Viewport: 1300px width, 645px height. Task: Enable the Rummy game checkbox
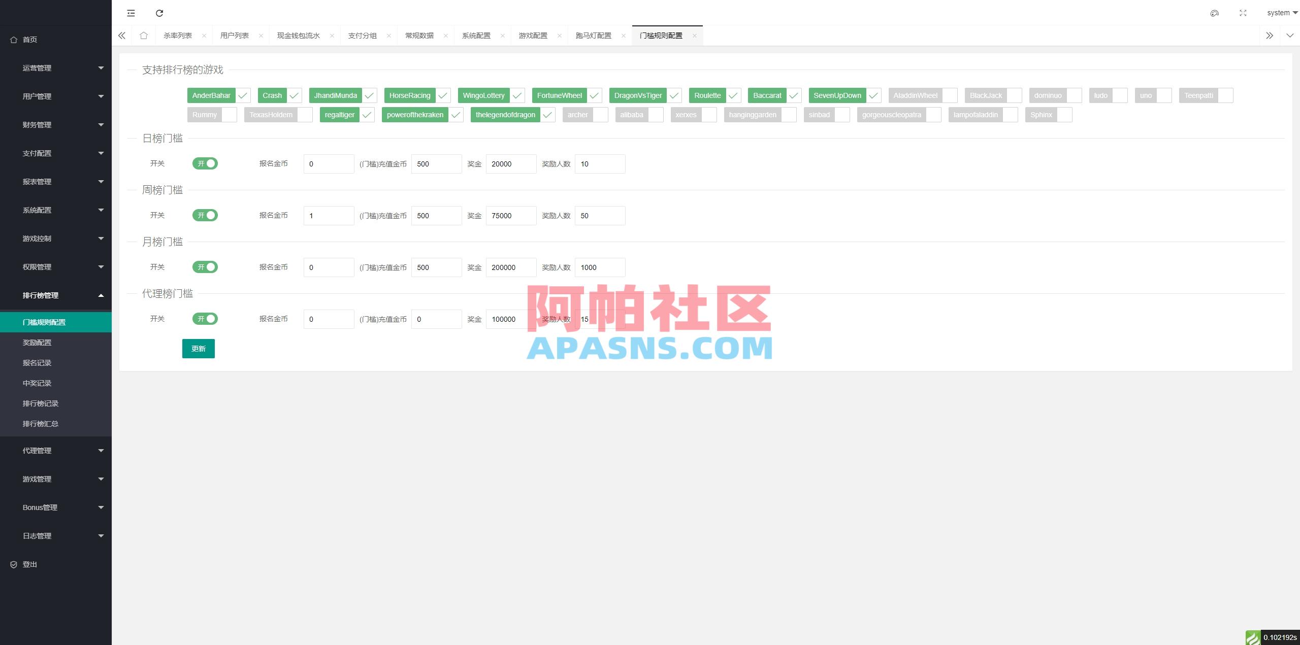[x=230, y=114]
